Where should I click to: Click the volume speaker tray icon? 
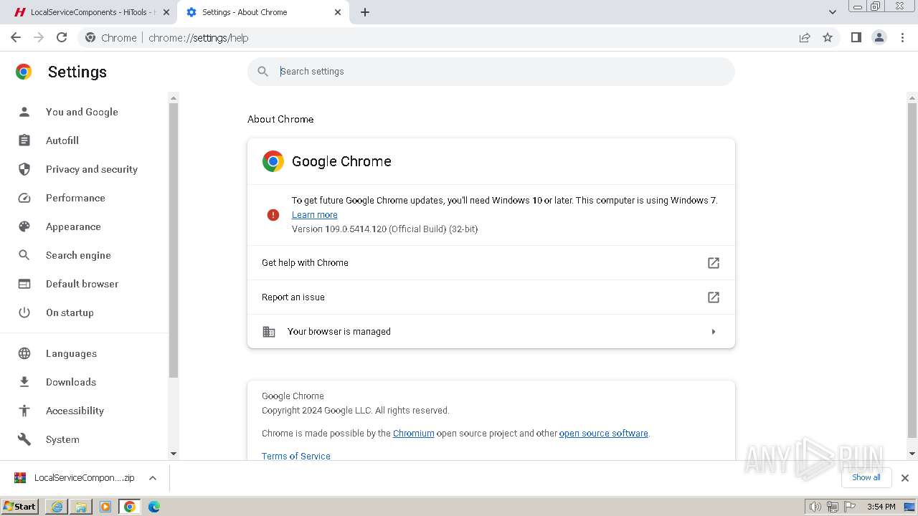(x=815, y=507)
